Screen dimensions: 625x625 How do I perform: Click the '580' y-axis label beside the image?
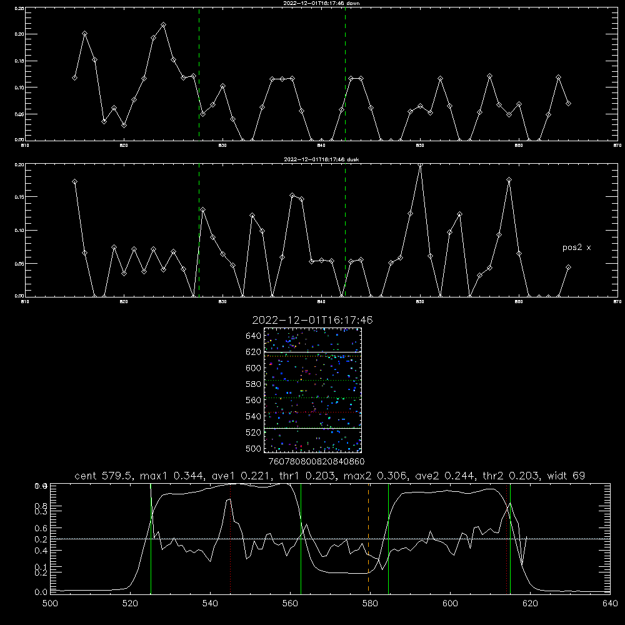(253, 384)
